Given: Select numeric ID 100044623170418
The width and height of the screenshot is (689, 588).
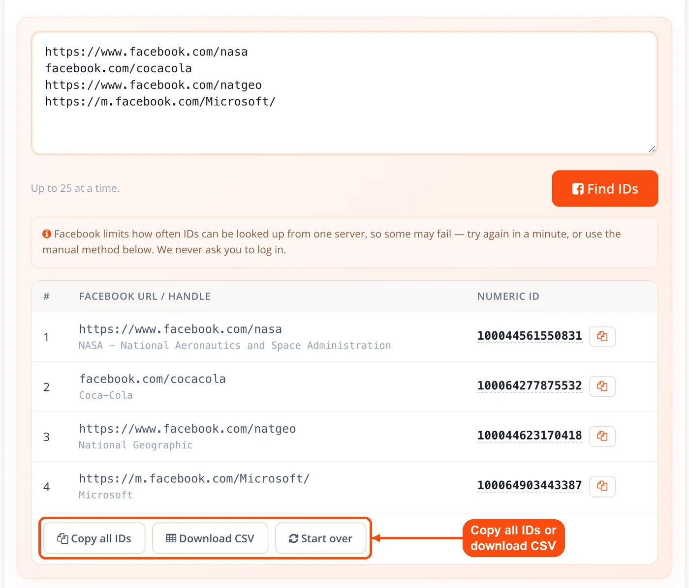Looking at the screenshot, I should coord(530,436).
